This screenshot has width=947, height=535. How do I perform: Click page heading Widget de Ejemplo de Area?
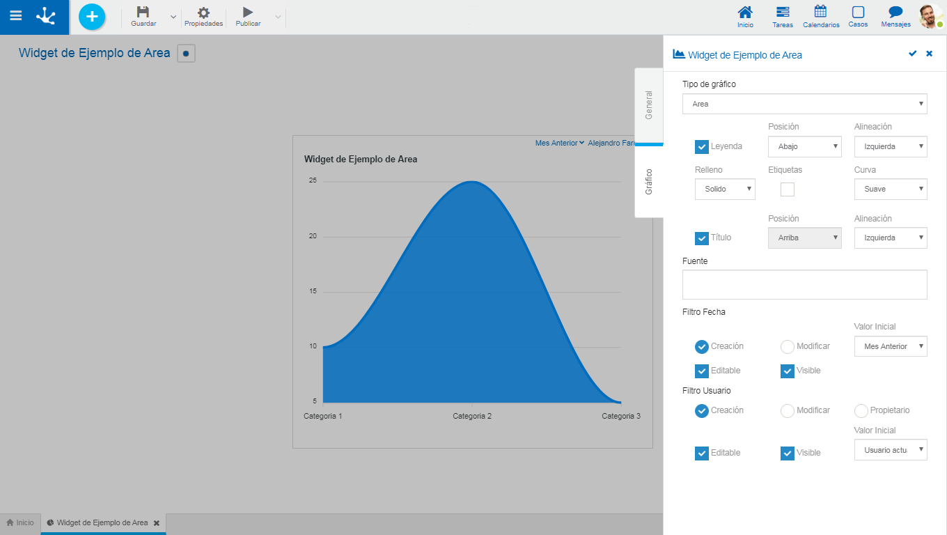coord(95,53)
